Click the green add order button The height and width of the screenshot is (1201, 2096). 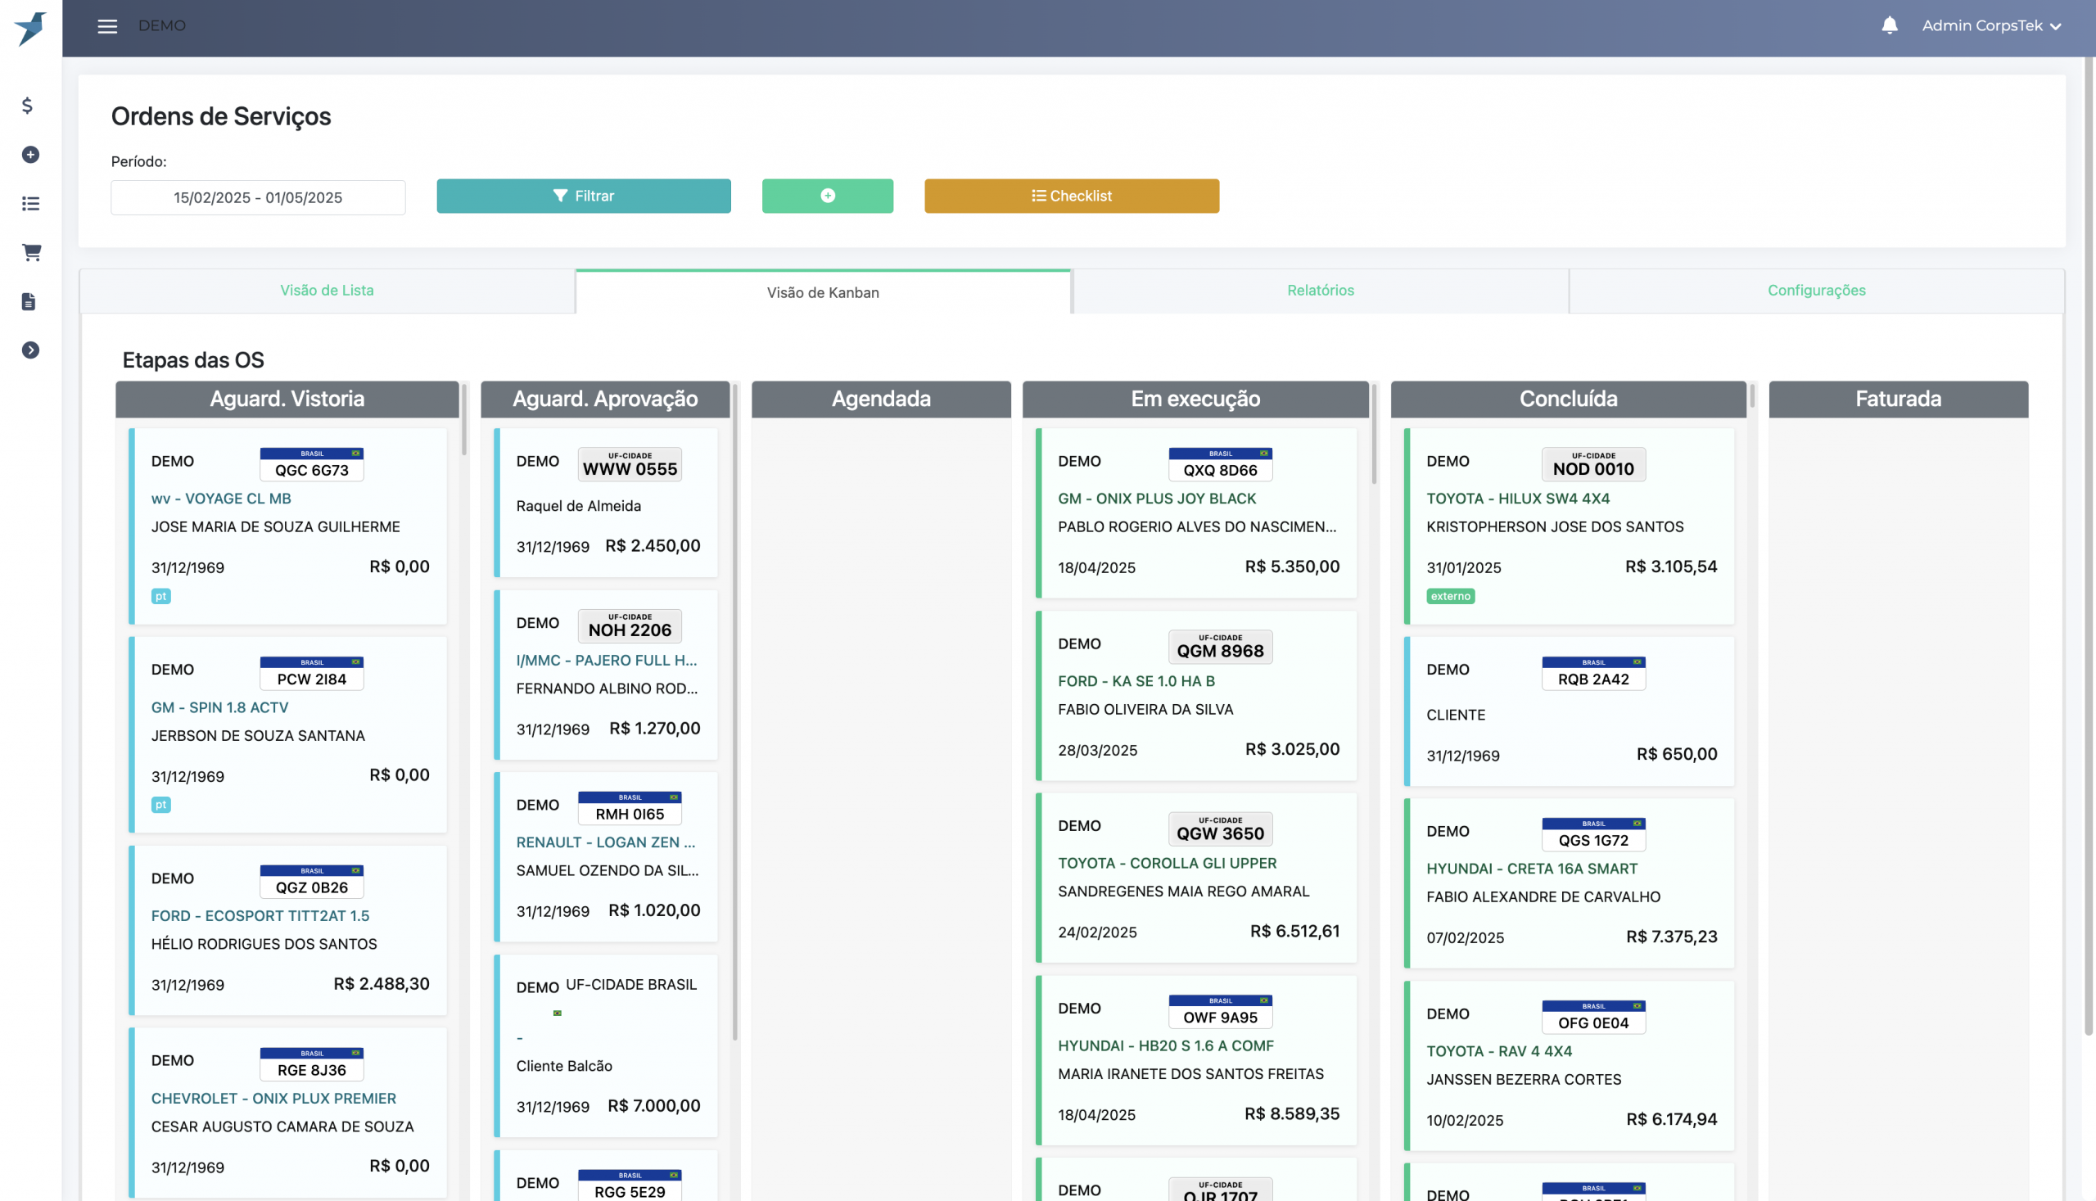(x=827, y=196)
